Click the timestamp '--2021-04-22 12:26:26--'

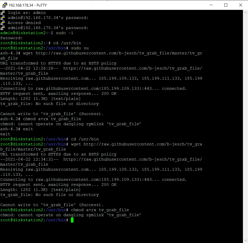point(29,68)
